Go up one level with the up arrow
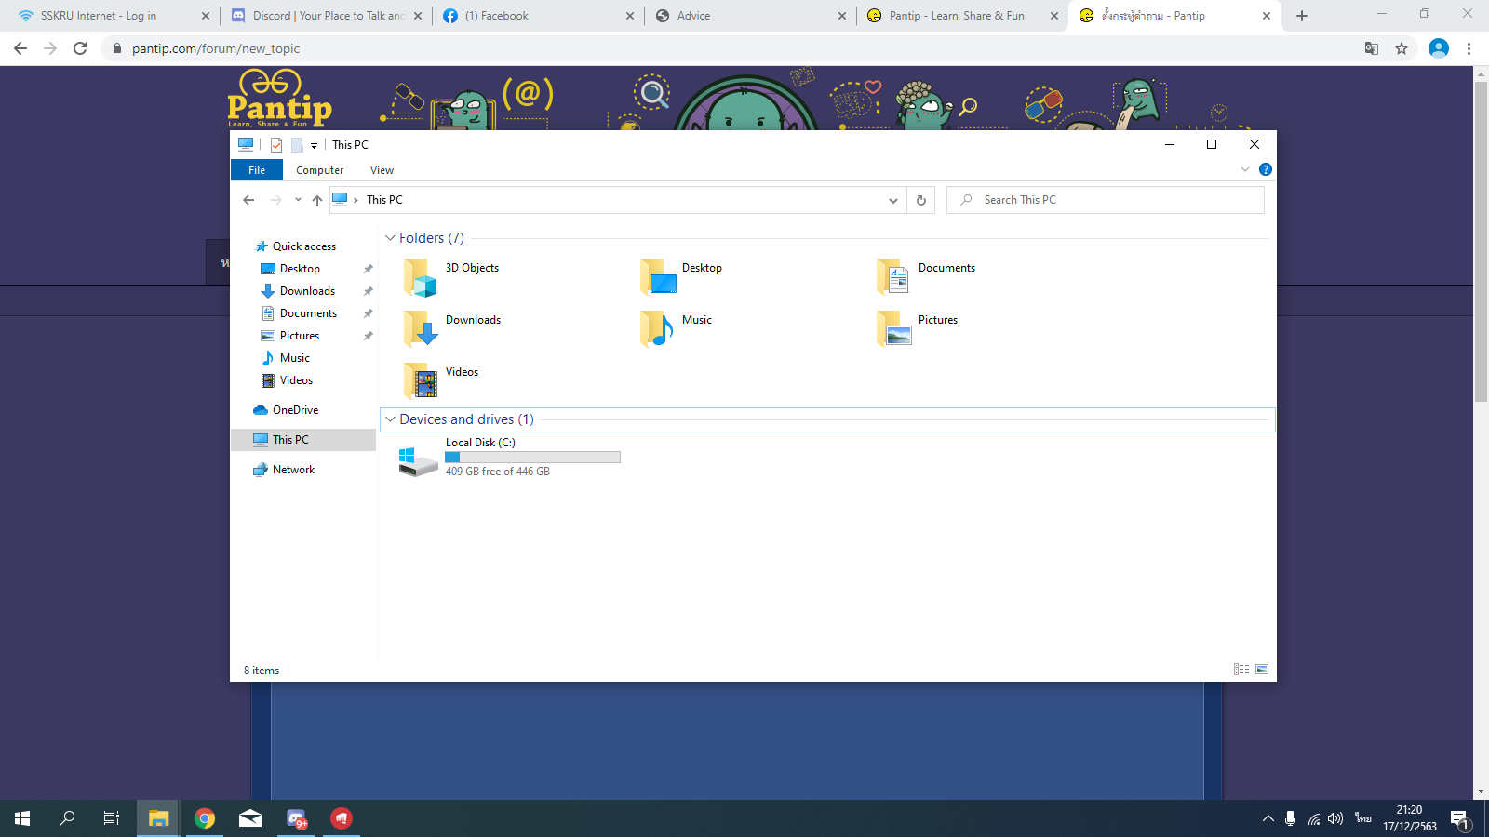The image size is (1489, 837). 317,200
